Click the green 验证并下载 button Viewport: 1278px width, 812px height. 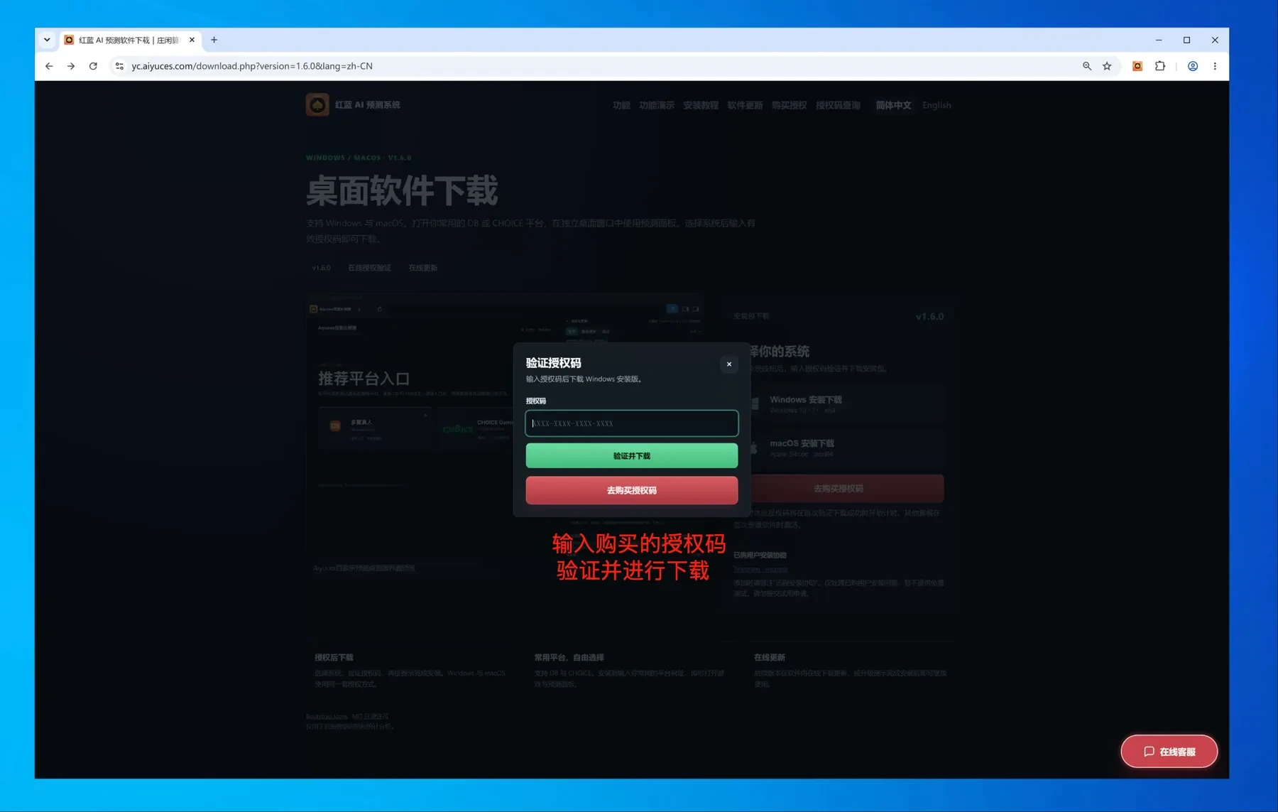632,455
